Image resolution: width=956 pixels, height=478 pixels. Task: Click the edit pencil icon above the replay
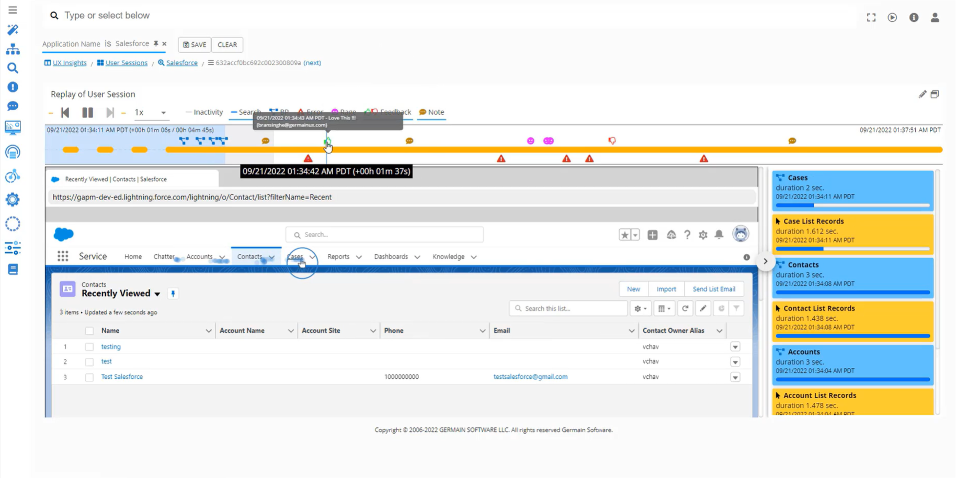(x=922, y=94)
